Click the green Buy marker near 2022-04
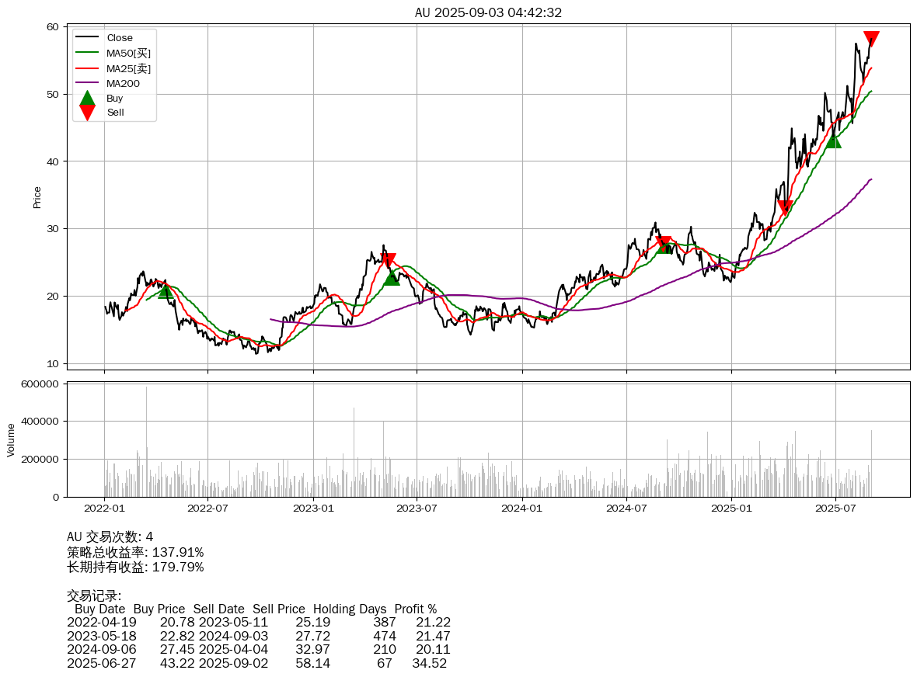Viewport: 917px width, 677px height. [x=166, y=291]
